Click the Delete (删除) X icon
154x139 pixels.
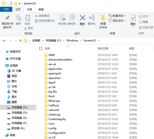(x=82, y=18)
